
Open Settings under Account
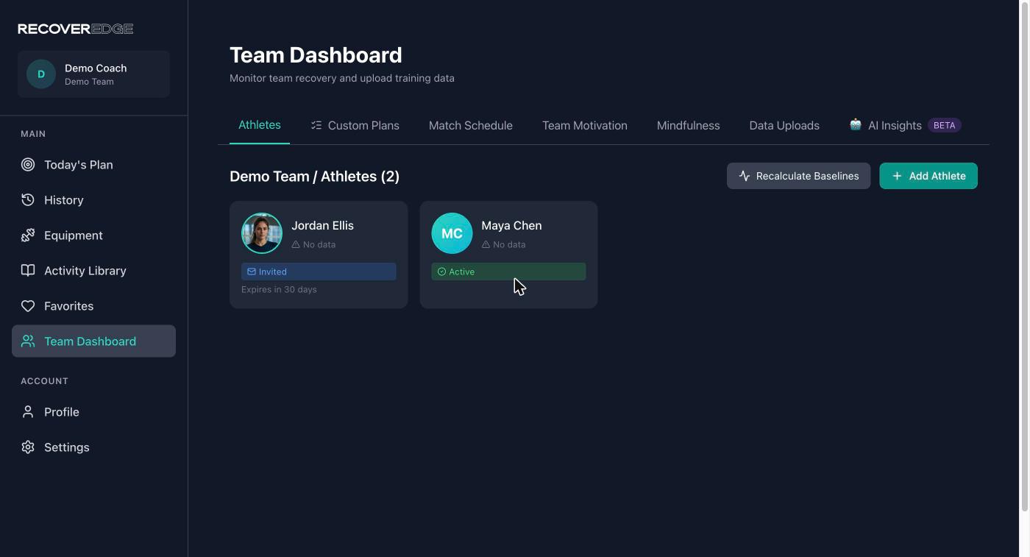tap(93, 447)
